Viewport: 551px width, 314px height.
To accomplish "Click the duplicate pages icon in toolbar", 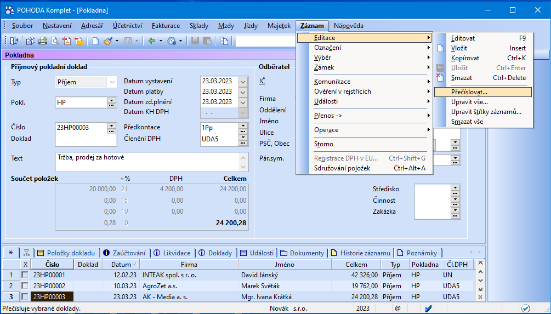I will click(224, 41).
